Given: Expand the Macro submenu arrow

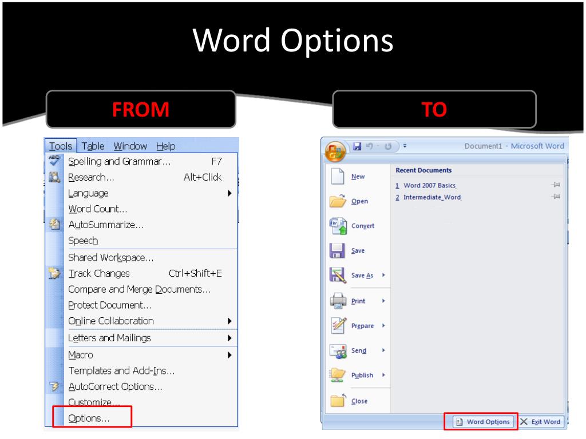Looking at the screenshot, I should click(x=229, y=355).
